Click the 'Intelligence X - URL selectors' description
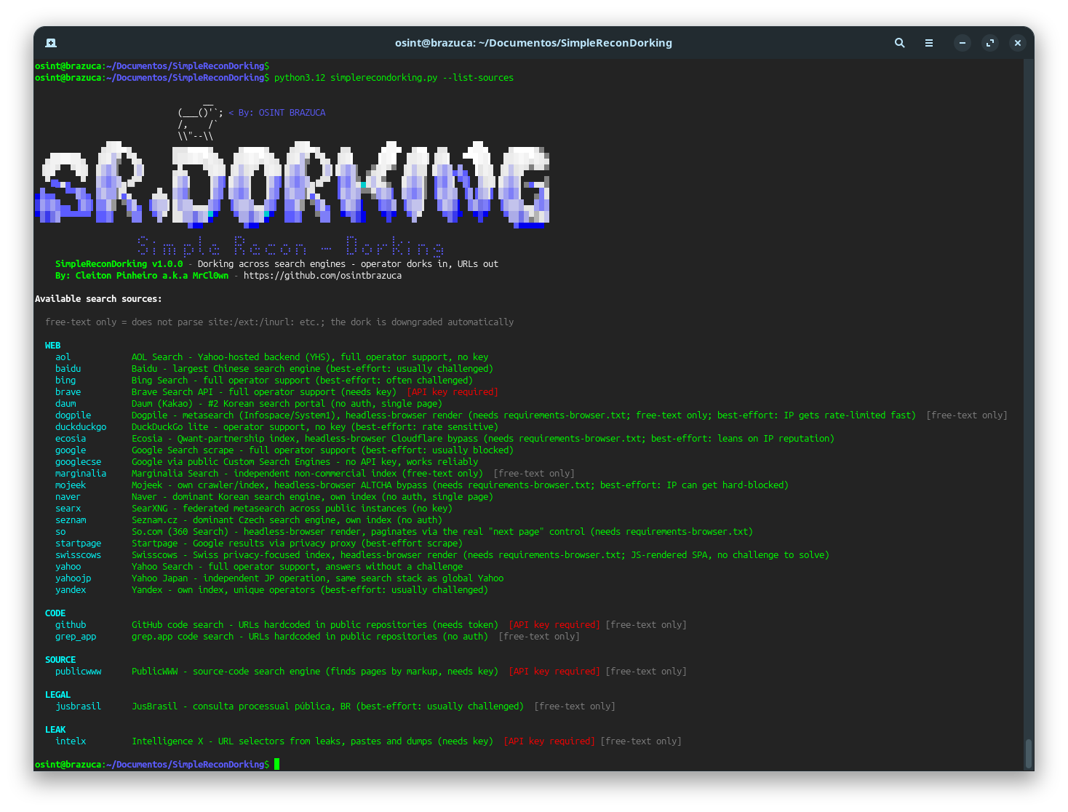1068x812 pixels. 312,741
